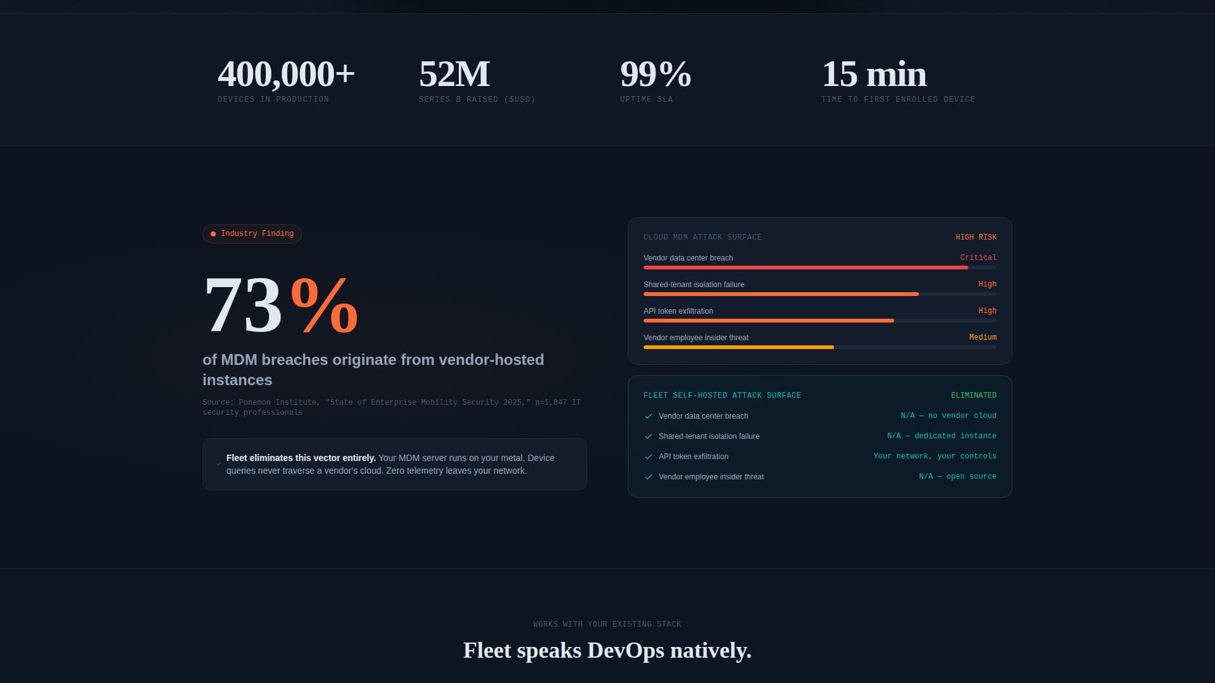Click the SERIES B RAISED ($USD) label
The image size is (1215, 683).
point(477,99)
